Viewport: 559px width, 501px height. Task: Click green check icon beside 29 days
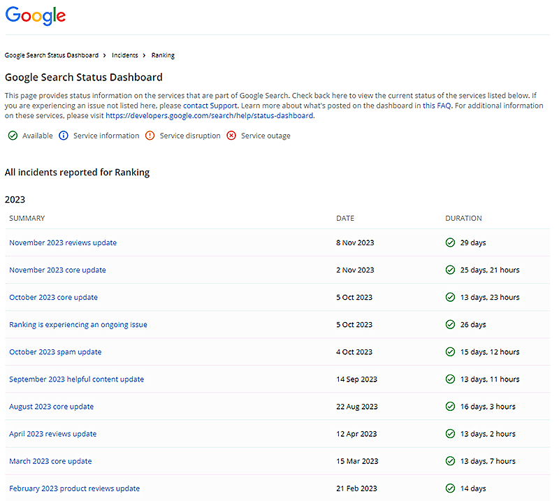(450, 243)
